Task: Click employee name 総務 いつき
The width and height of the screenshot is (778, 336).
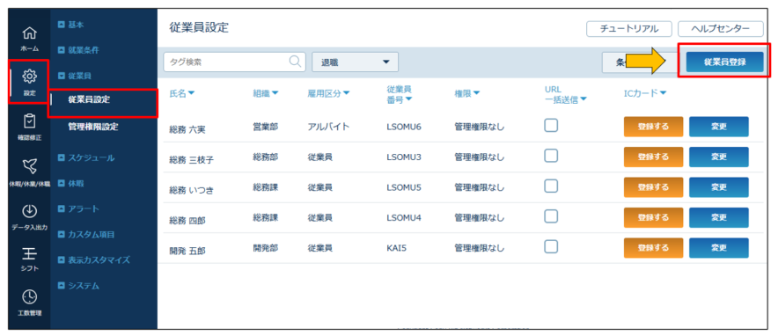Action: [192, 190]
